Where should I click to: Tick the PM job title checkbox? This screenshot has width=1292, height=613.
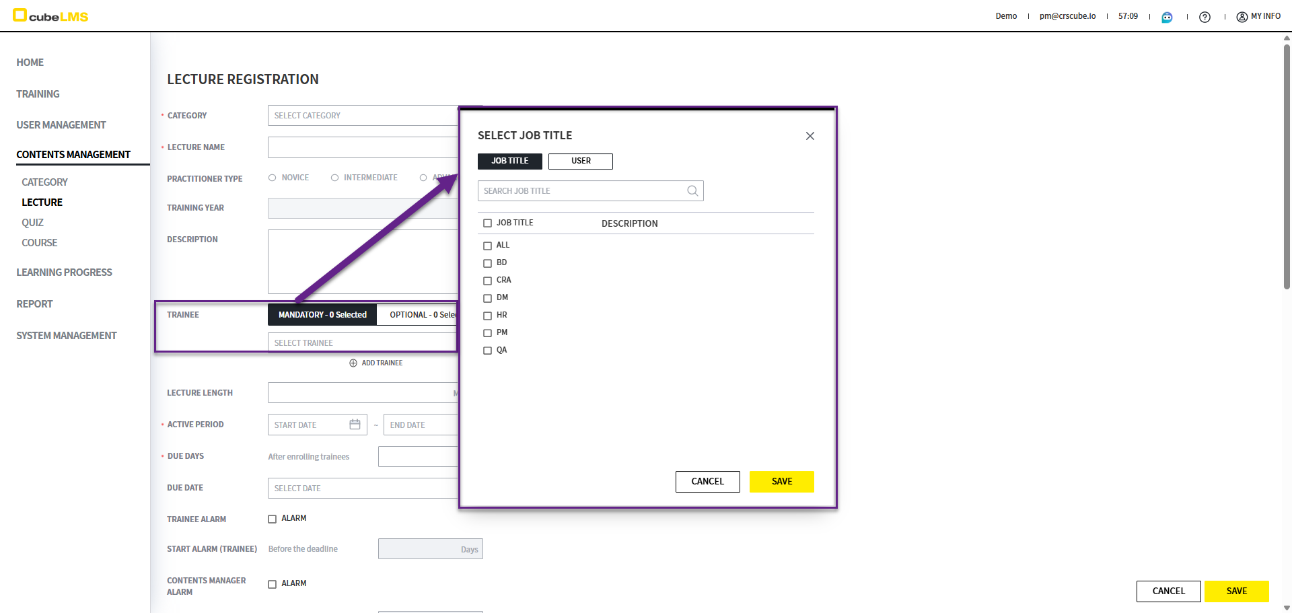487,333
